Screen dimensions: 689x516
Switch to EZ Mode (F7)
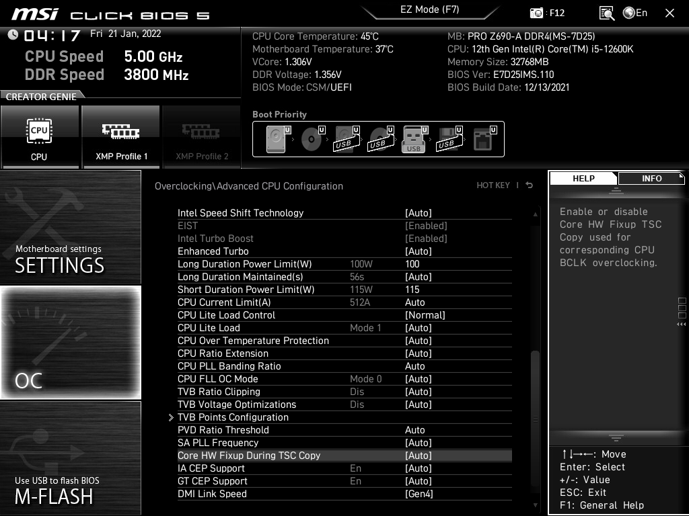[429, 9]
